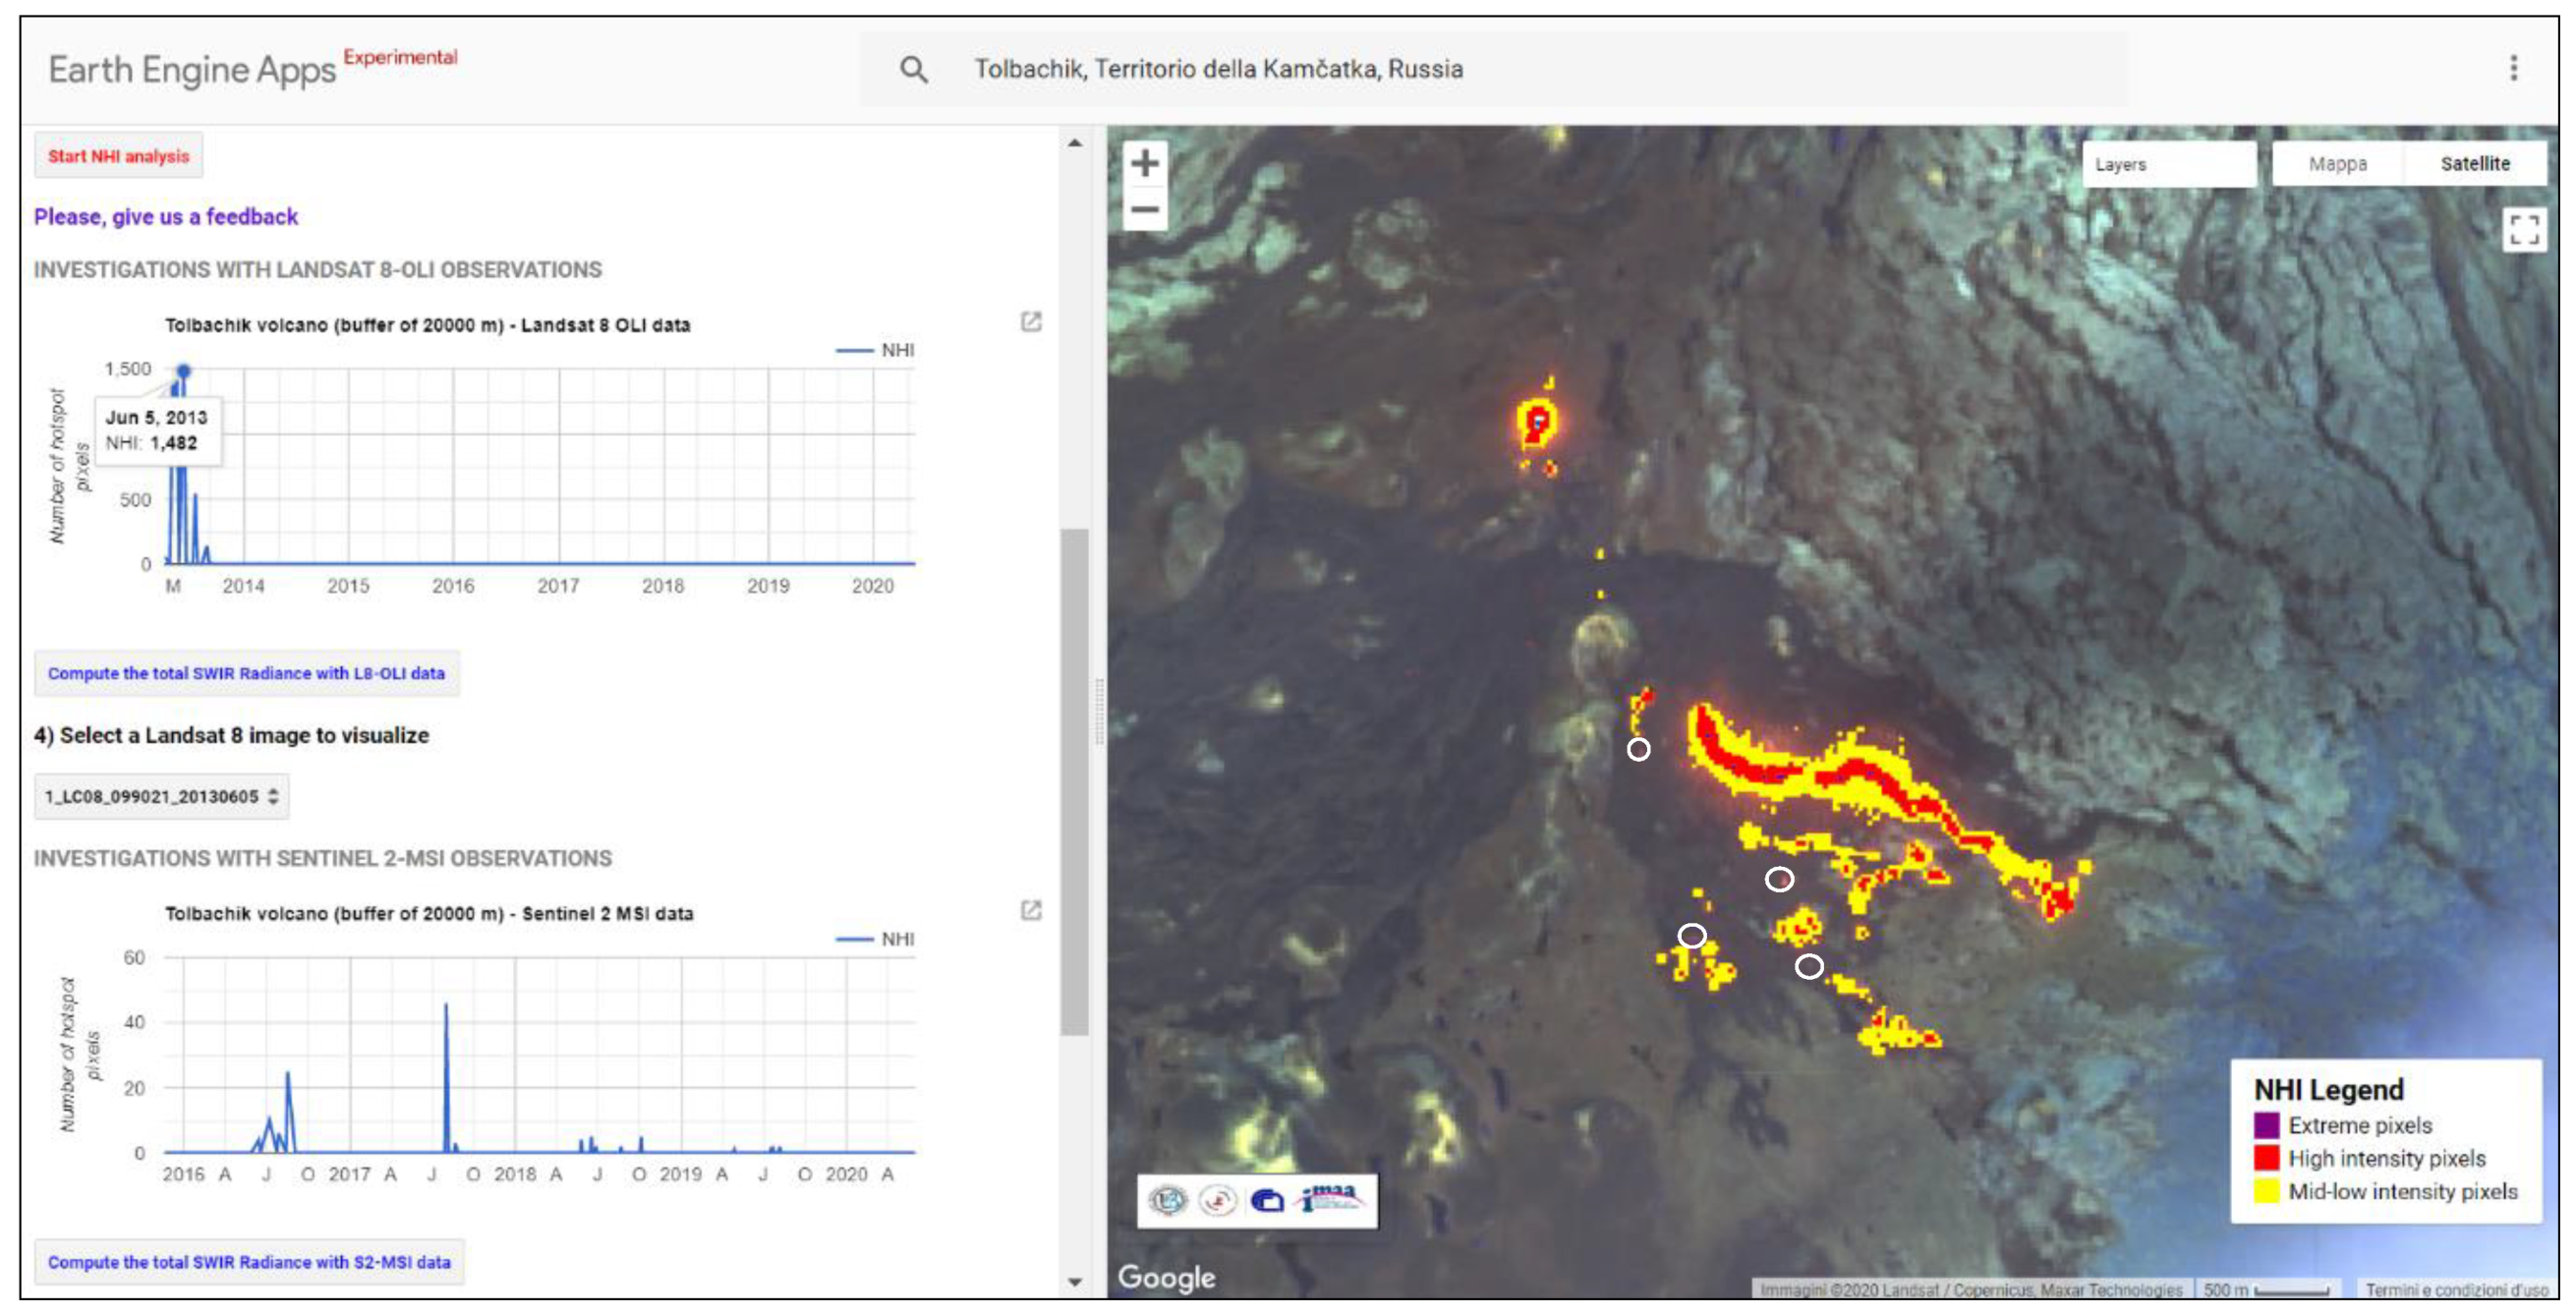The width and height of the screenshot is (2576, 1316).
Task: Open Please give us a feedback link
Action: click(166, 217)
